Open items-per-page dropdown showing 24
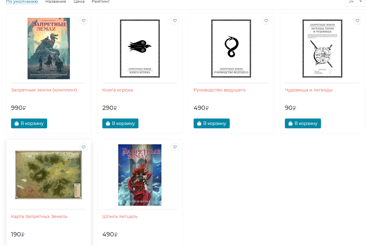The image size is (374, 245). point(355,2)
